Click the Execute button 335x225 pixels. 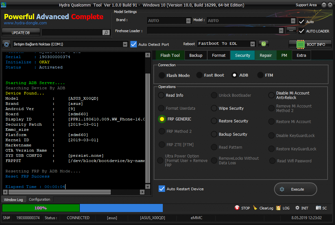[x=295, y=189]
